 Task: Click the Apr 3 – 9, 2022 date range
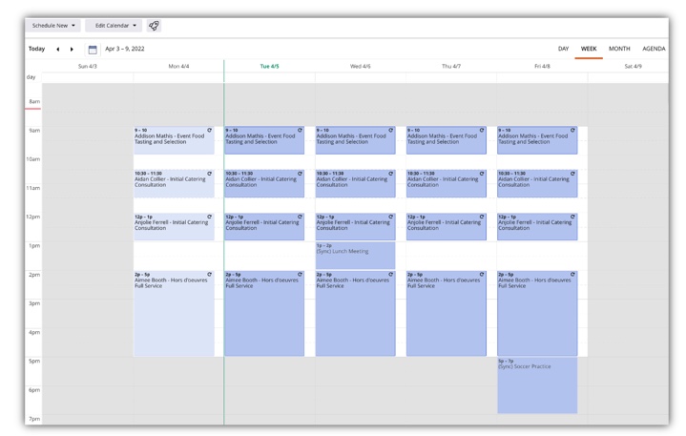[x=125, y=49]
